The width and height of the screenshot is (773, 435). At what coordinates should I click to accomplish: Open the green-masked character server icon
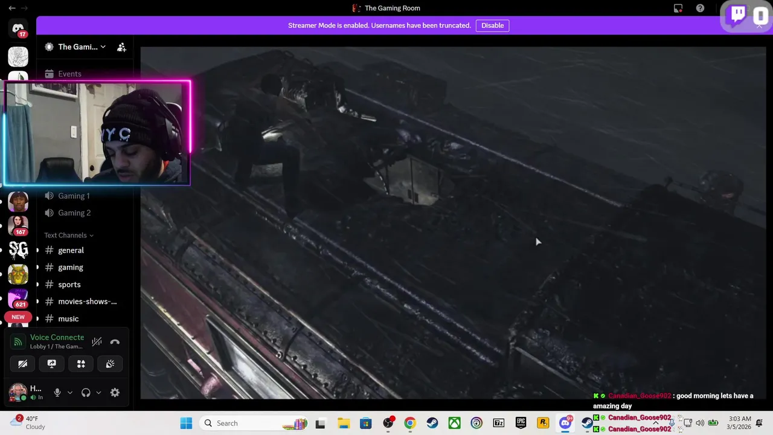[18, 274]
